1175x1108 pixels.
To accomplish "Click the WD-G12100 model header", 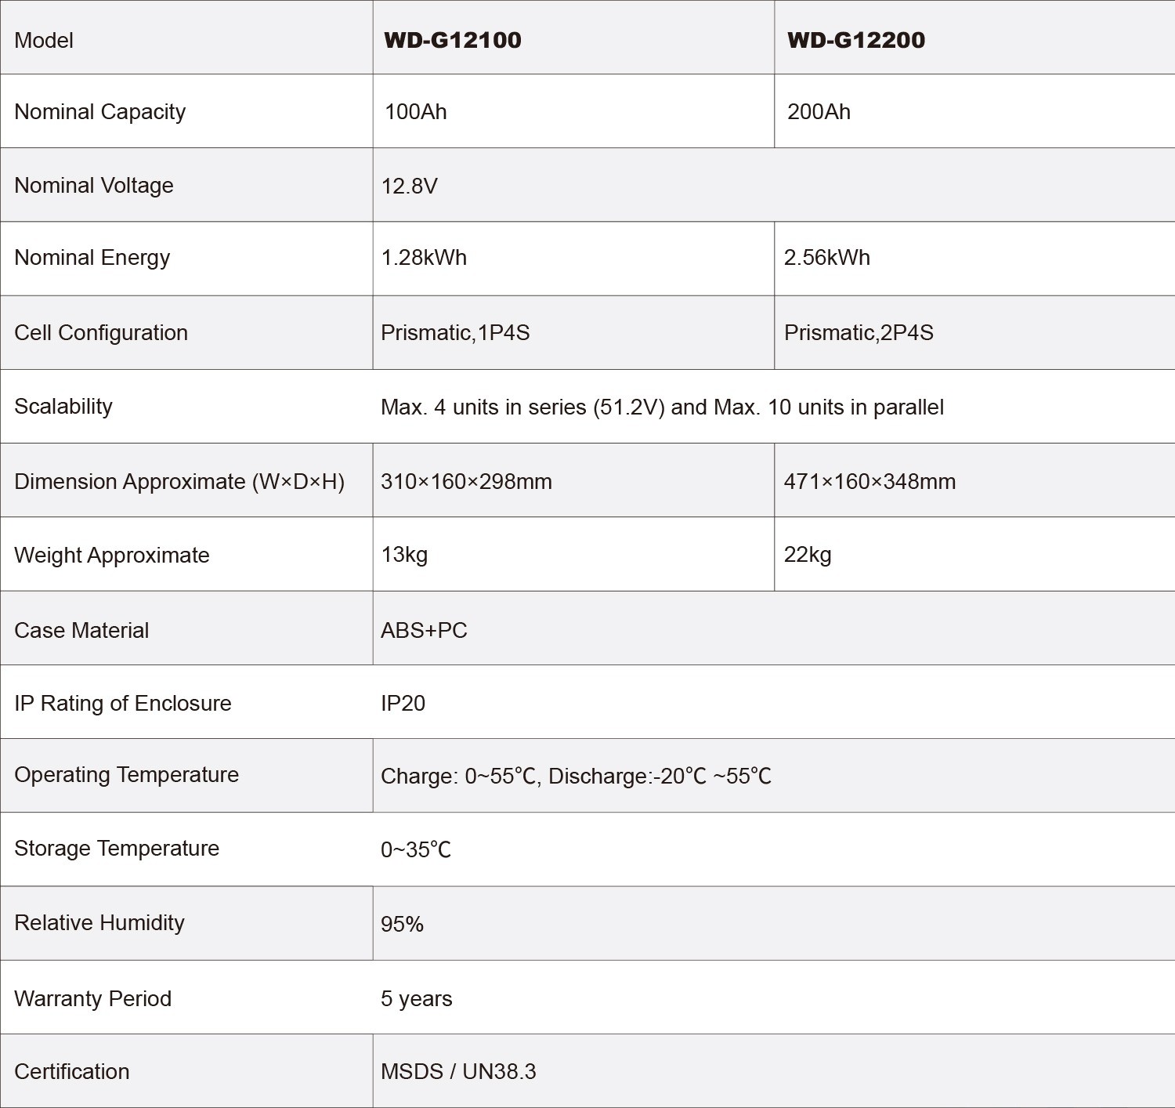I will 452,40.
